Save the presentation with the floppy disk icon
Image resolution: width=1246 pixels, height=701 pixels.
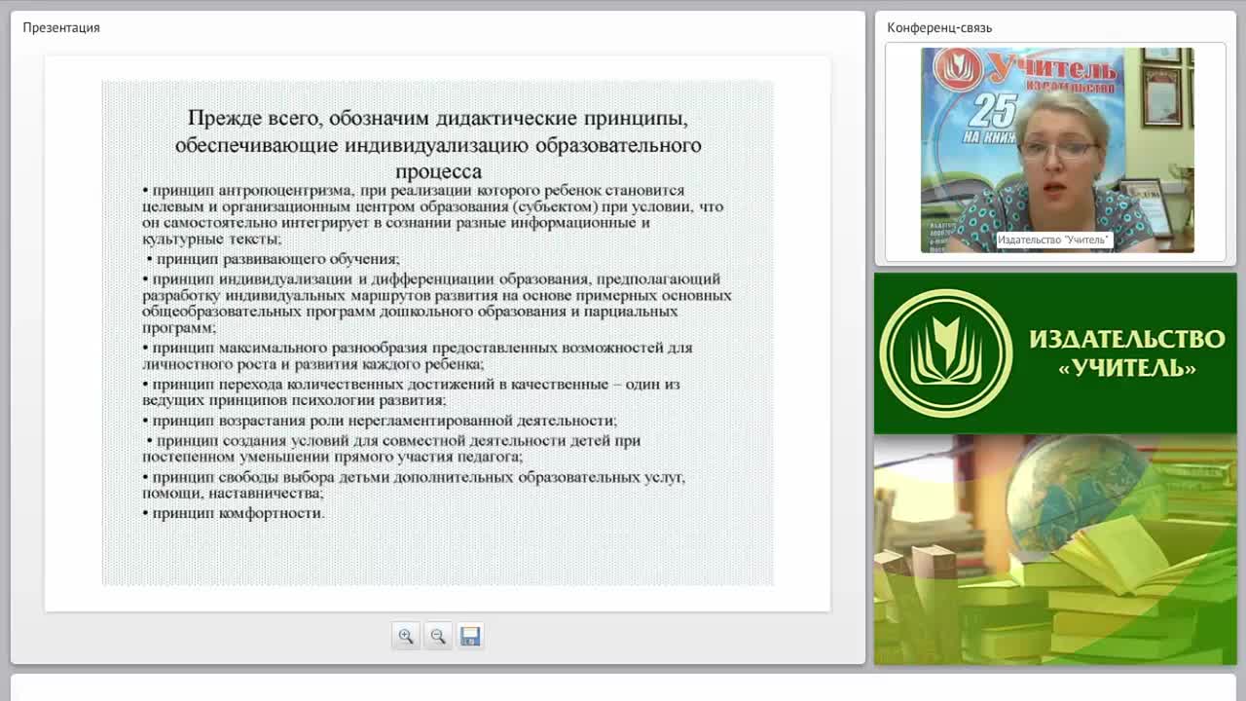(470, 636)
